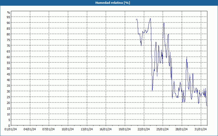Click the 60 y-axis label
The width and height of the screenshot is (218, 136).
coord(8,57)
